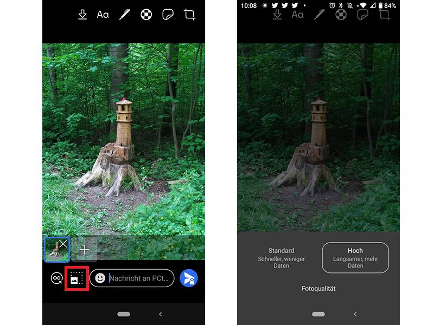
Task: Tap the first Twitter notification icon
Action: tap(275, 5)
